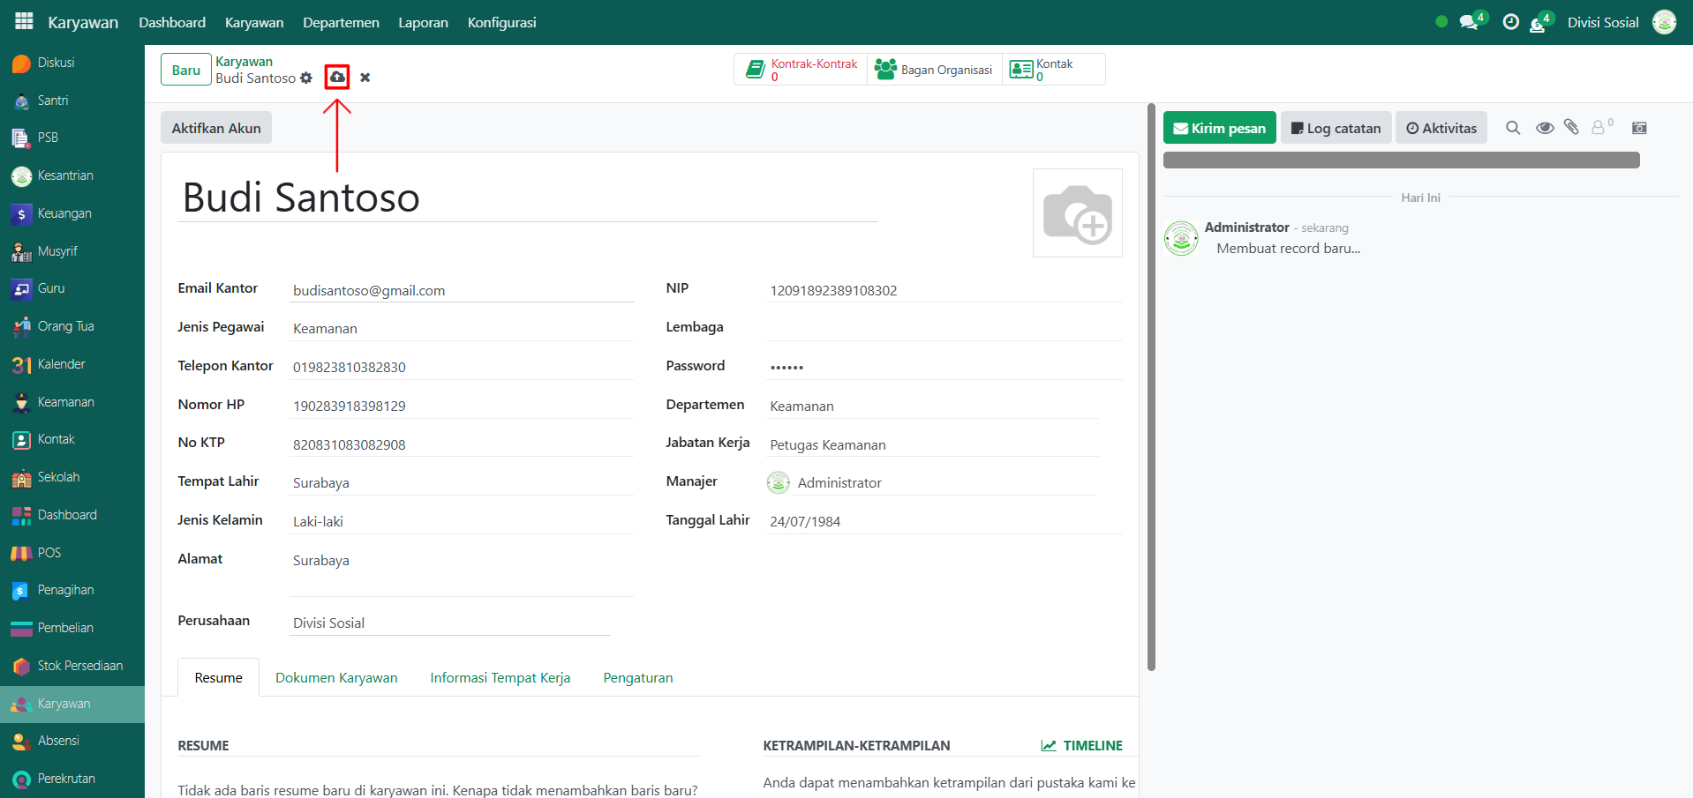Toggle the eye follow icon in chatter
The height and width of the screenshot is (798, 1693).
(1544, 128)
